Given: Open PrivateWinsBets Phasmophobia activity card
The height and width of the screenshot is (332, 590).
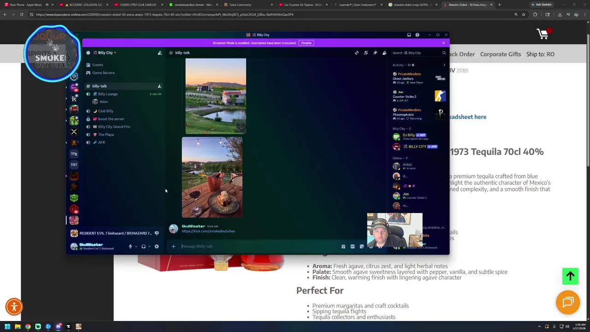Looking at the screenshot, I should pyautogui.click(x=419, y=114).
